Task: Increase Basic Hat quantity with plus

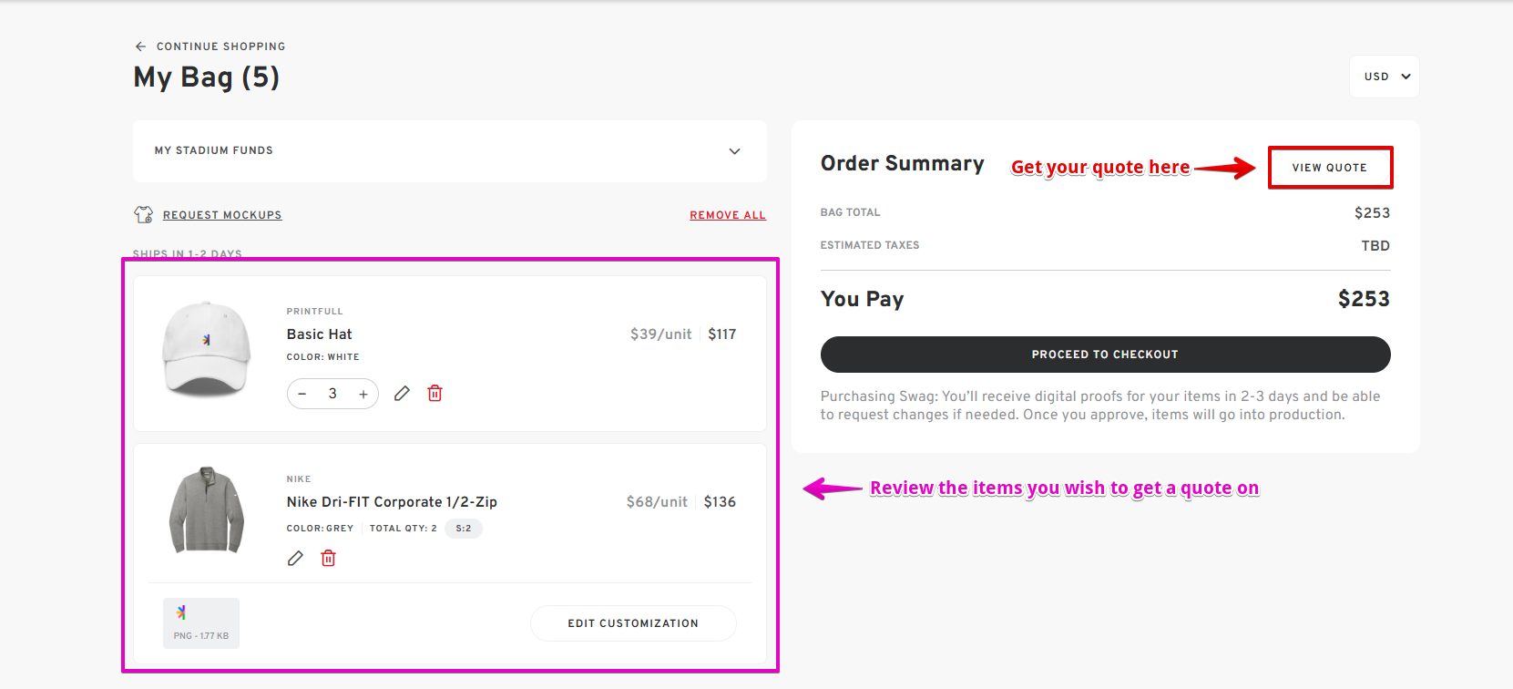Action: click(363, 394)
